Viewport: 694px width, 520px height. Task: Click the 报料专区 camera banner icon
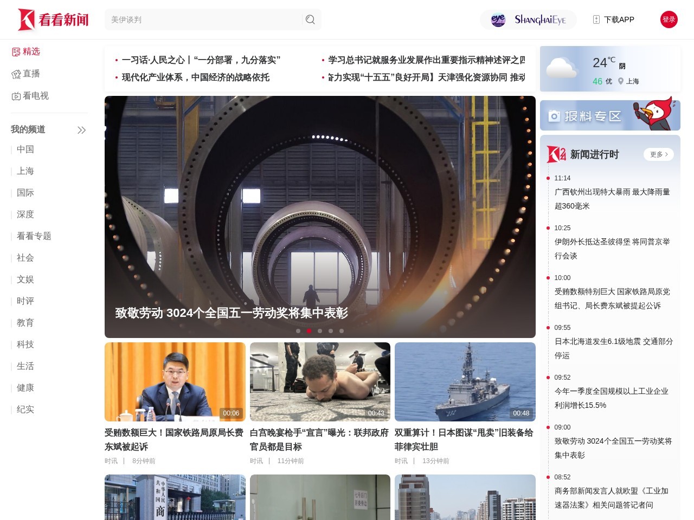pos(554,115)
